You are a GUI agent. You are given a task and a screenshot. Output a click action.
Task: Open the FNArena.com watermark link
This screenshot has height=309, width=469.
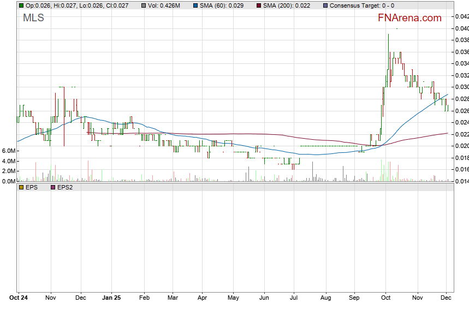[x=409, y=18]
